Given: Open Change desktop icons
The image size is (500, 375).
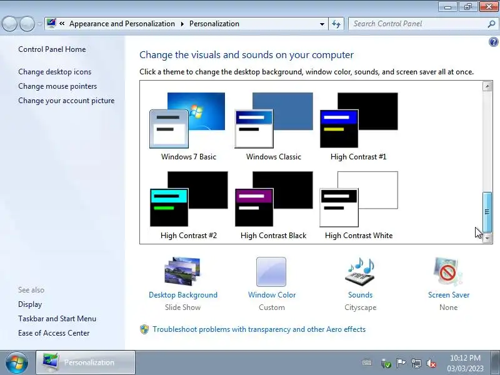Looking at the screenshot, I should coord(54,72).
